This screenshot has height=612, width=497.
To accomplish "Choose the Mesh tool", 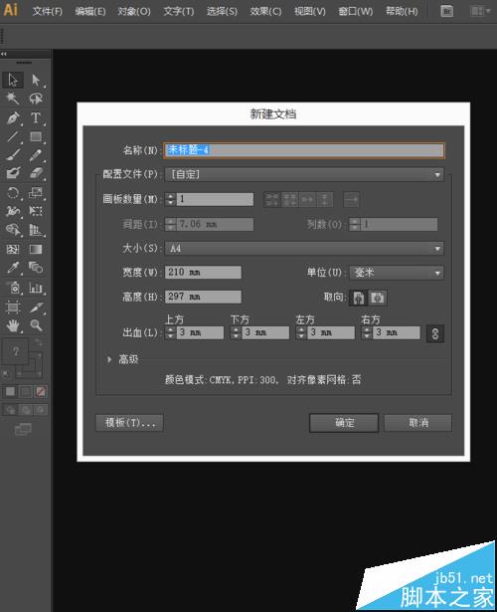I will (13, 249).
